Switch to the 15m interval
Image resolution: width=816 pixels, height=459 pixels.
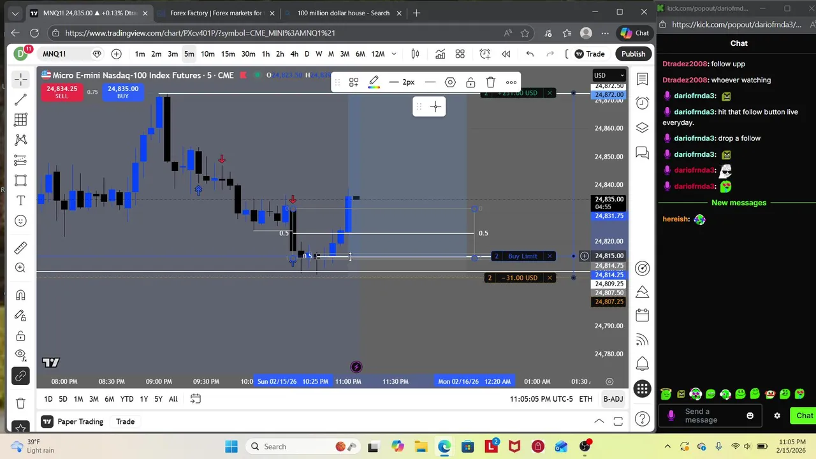coord(228,54)
